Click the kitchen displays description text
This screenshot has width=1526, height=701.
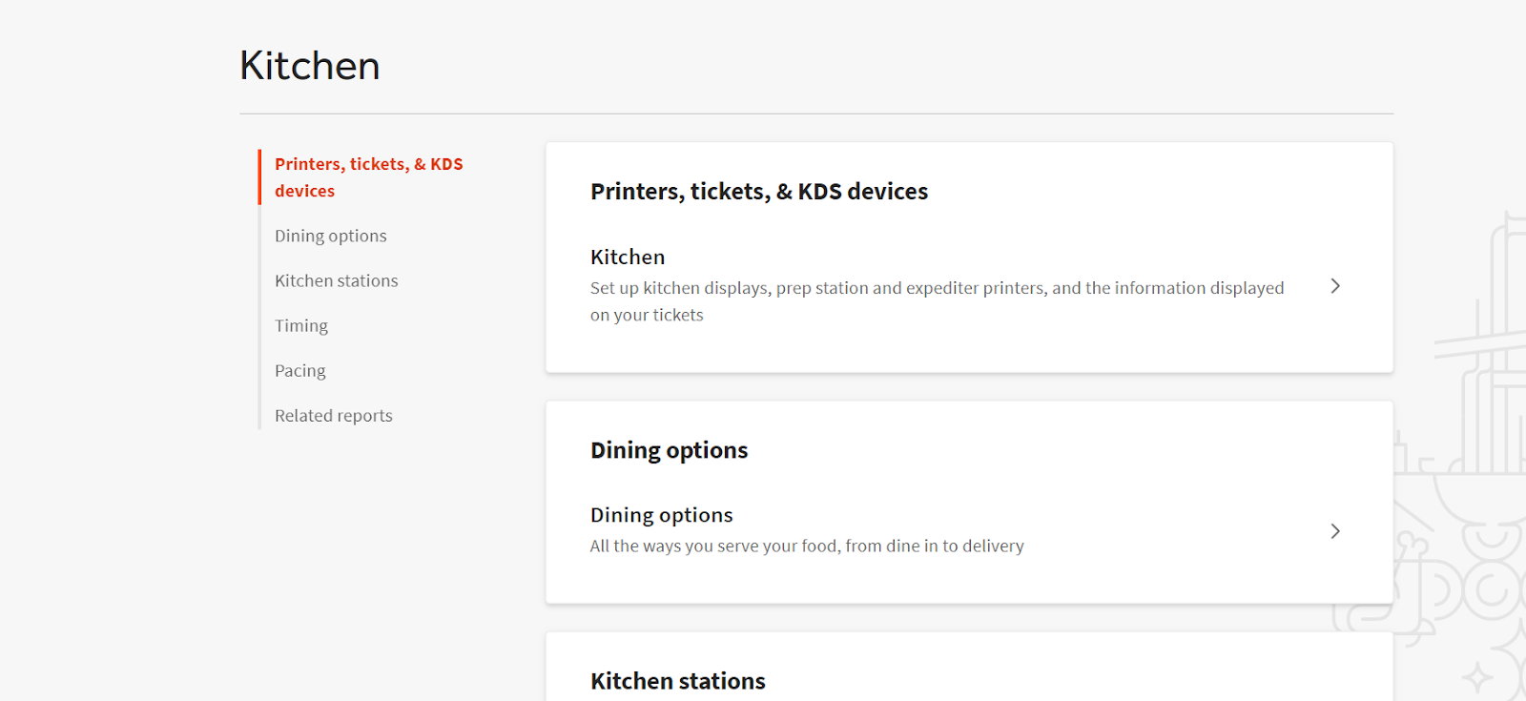937,300
